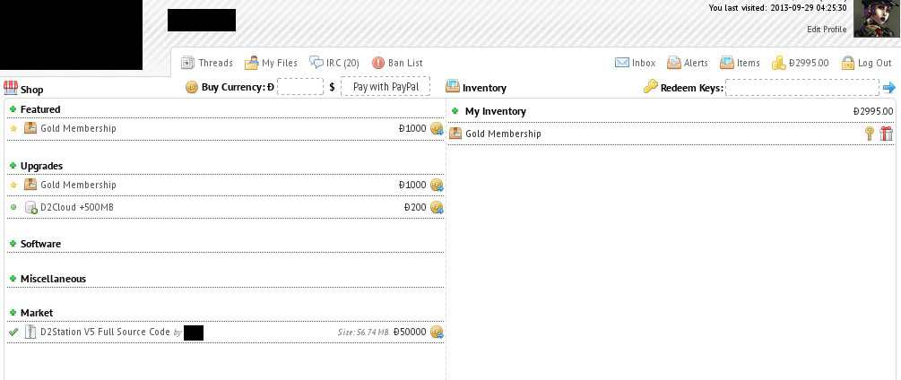901x380 pixels.
Task: Open Threads from the navigation bar
Action: click(215, 63)
